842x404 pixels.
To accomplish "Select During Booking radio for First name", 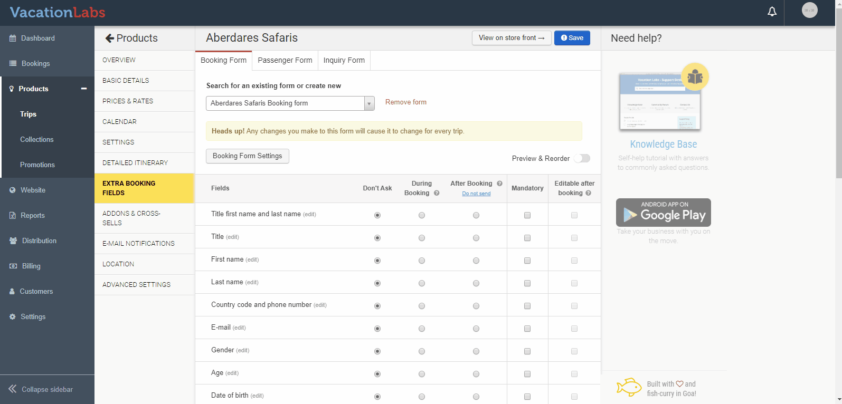I will click(x=421, y=261).
